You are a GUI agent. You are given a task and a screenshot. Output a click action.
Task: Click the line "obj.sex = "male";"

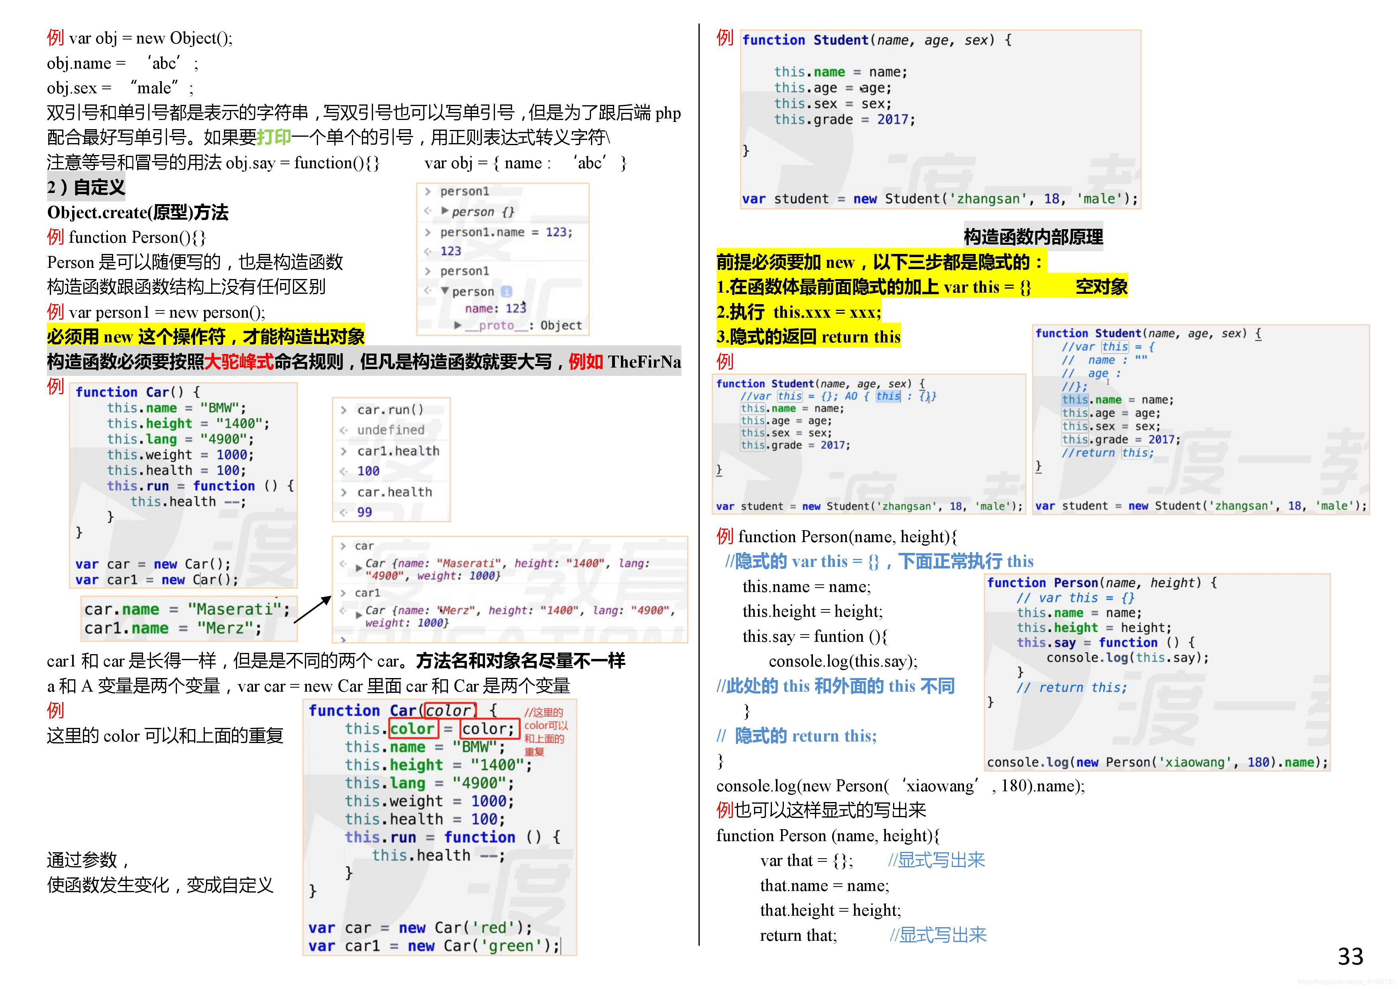120,88
